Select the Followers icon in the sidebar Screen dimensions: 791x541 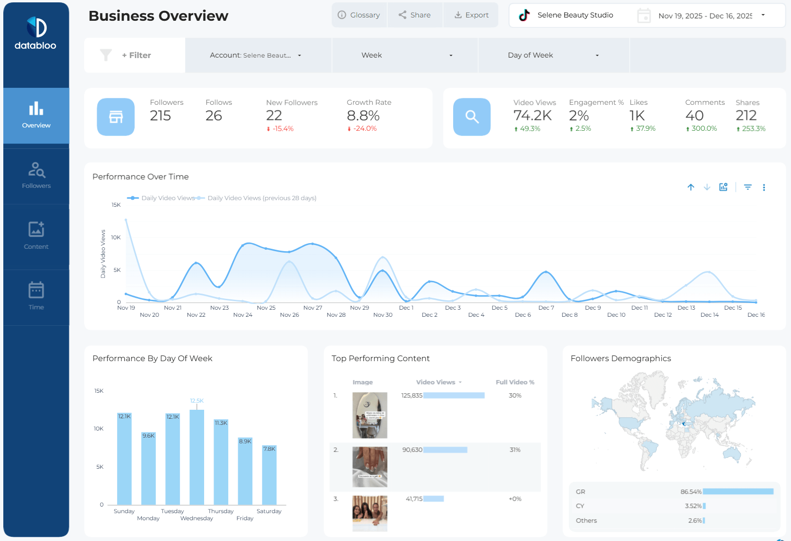(36, 176)
